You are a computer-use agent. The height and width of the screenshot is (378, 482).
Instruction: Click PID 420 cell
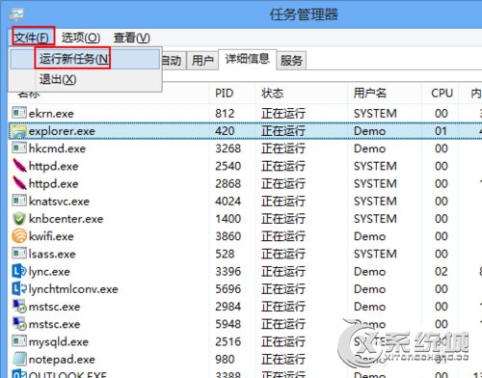pyautogui.click(x=225, y=131)
